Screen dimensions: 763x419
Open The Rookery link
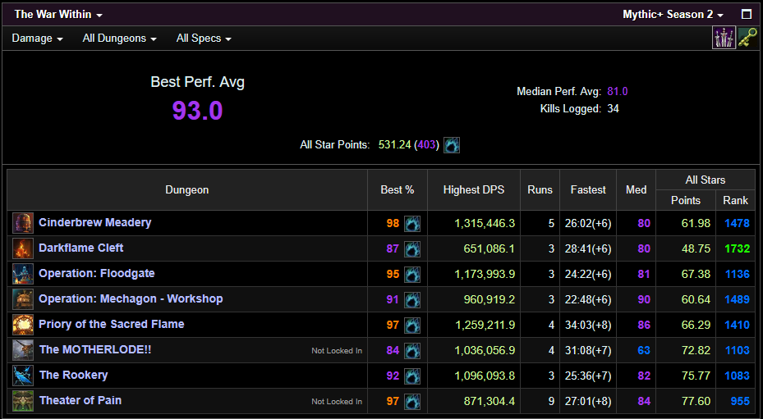click(73, 375)
